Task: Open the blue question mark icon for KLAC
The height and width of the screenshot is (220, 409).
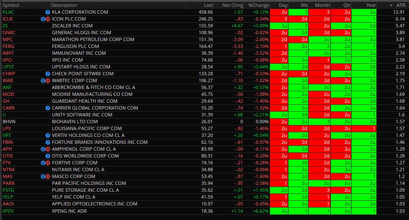Action: (48, 12)
